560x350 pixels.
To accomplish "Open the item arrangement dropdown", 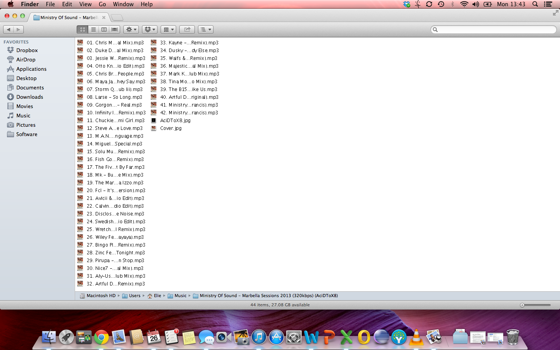I will [168, 30].
